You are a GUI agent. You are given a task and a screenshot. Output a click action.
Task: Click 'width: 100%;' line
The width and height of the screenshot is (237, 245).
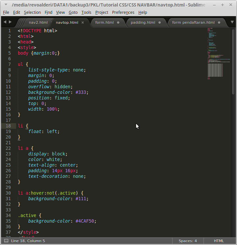(44, 109)
